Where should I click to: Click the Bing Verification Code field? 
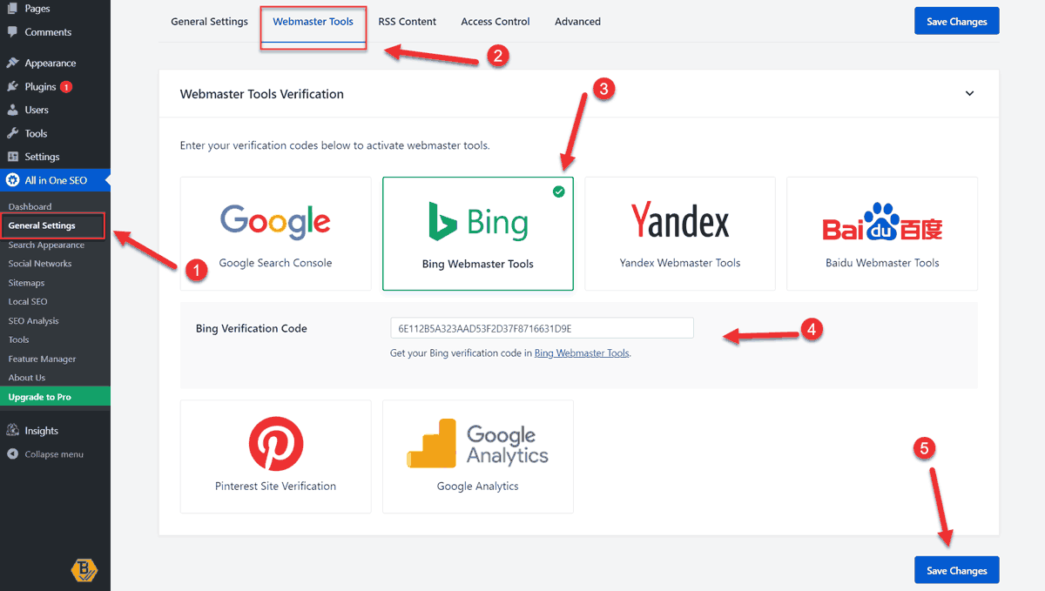pyautogui.click(x=542, y=328)
